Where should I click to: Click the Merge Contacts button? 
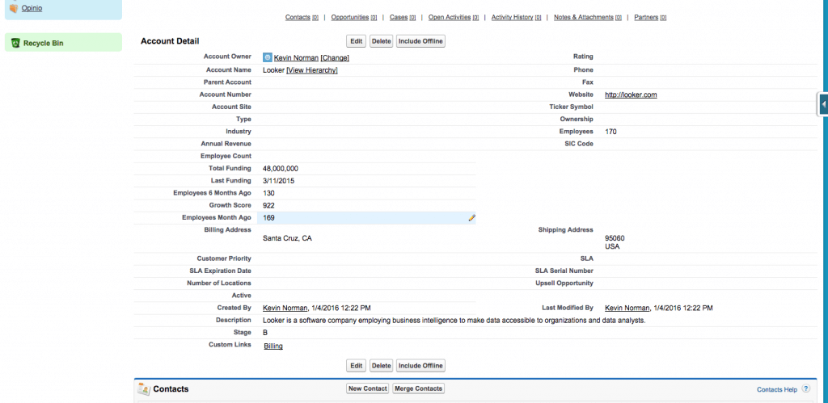pyautogui.click(x=419, y=388)
